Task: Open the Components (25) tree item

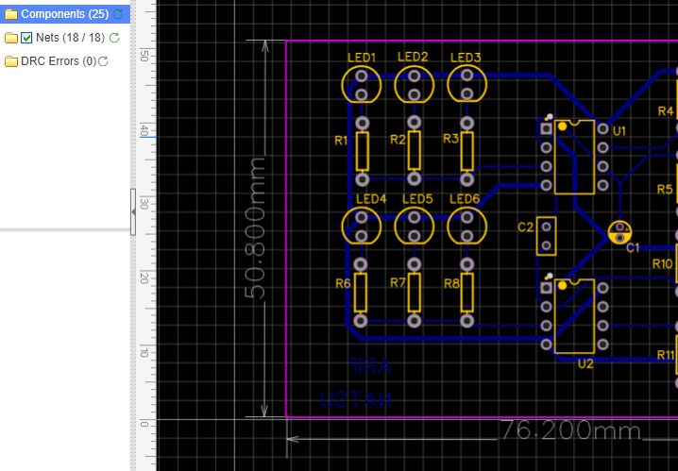Action: click(64, 14)
